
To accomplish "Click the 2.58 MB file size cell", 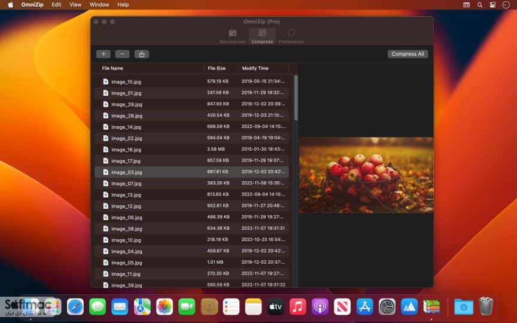I will [x=216, y=149].
